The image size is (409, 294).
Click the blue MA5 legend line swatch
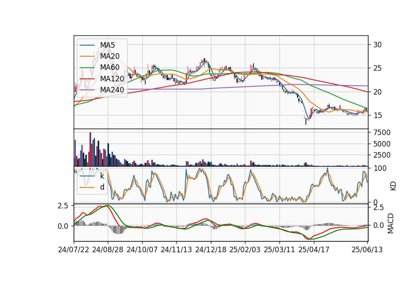coord(87,45)
